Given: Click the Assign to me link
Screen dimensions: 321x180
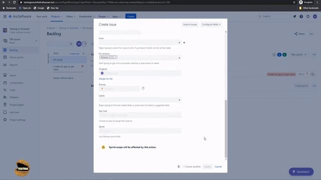Looking at the screenshot, I should (106, 79).
